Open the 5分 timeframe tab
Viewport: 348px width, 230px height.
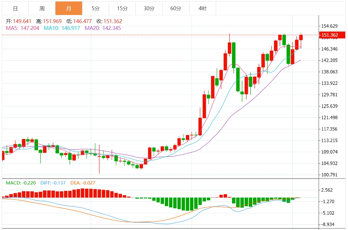[x=96, y=8]
